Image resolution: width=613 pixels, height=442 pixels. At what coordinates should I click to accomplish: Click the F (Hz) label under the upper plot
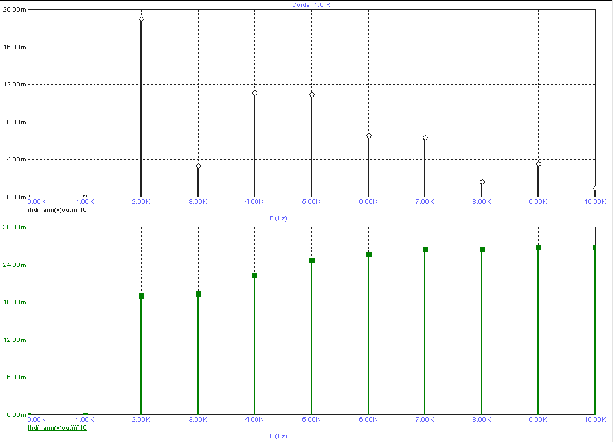pyautogui.click(x=279, y=218)
